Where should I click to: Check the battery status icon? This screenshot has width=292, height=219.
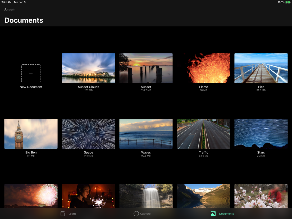pos(288,2)
